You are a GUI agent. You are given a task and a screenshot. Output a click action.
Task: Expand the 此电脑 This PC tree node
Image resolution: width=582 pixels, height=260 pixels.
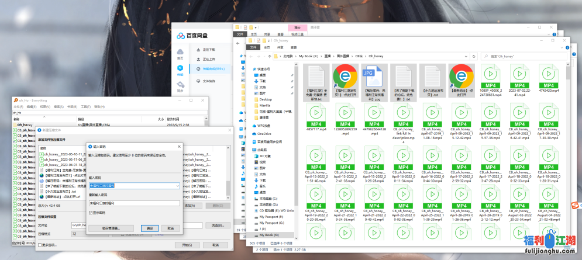click(x=249, y=150)
